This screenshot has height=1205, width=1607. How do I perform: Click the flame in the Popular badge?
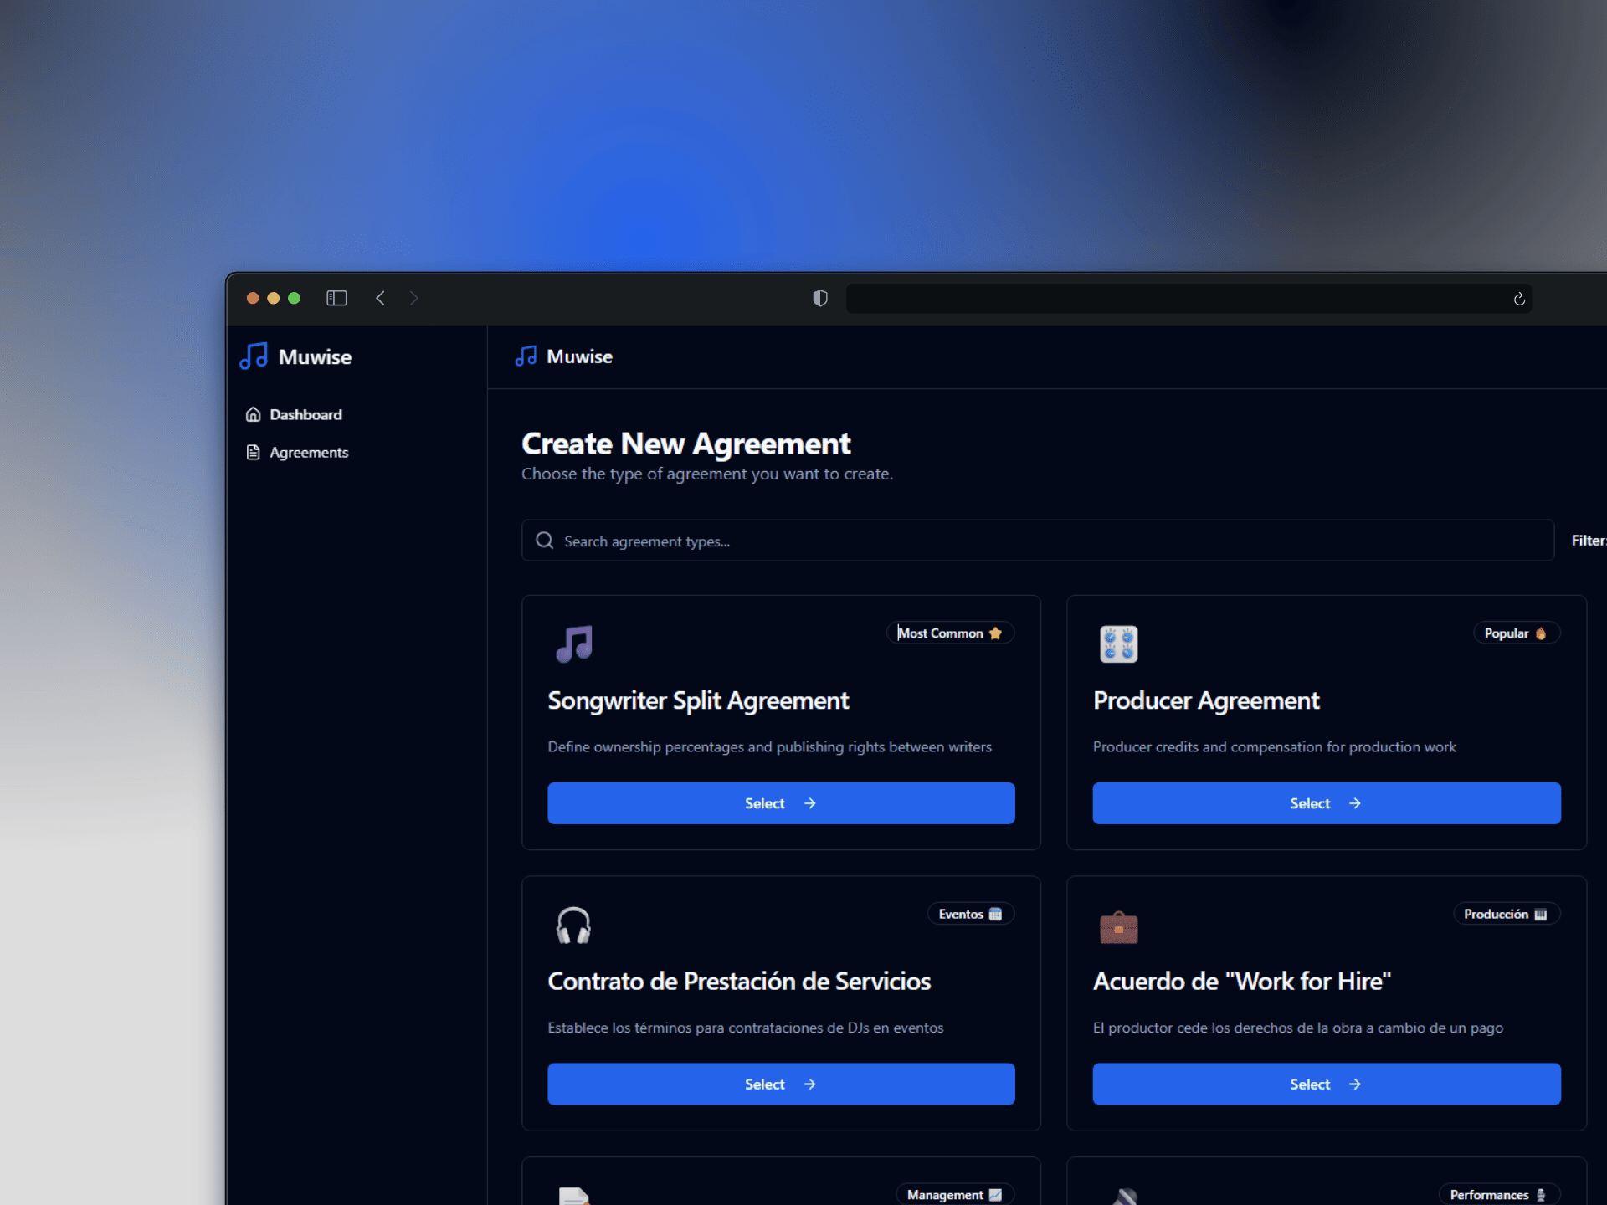click(x=1540, y=633)
